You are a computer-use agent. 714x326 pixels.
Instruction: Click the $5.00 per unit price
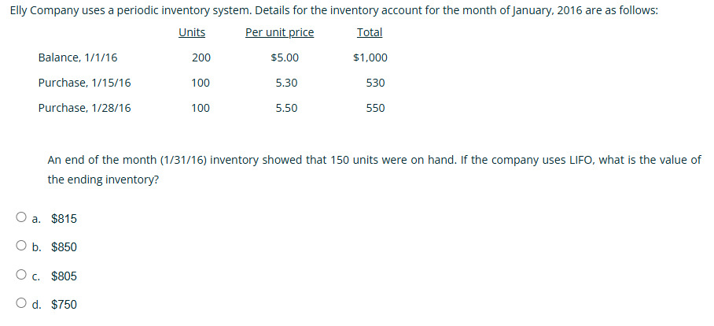(x=285, y=58)
